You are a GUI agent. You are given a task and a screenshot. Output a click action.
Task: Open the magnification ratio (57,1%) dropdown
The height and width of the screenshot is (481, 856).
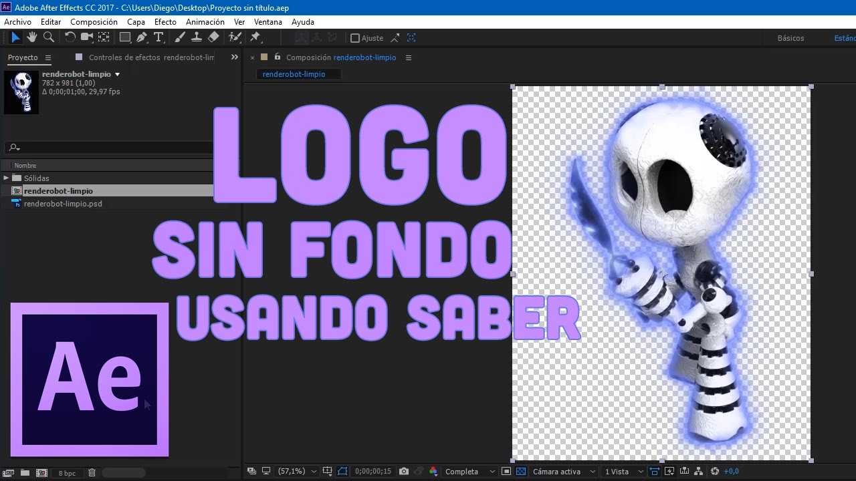click(296, 471)
